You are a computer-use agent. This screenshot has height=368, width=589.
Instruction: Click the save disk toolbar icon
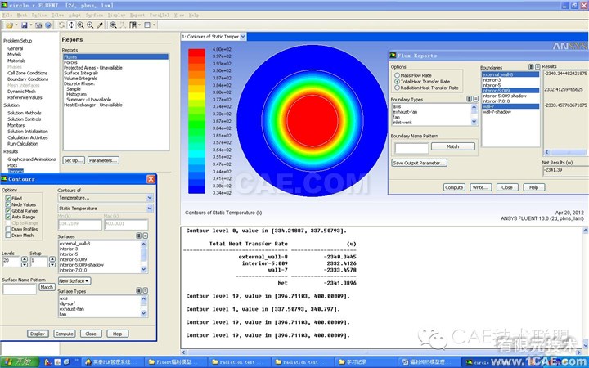(x=24, y=25)
